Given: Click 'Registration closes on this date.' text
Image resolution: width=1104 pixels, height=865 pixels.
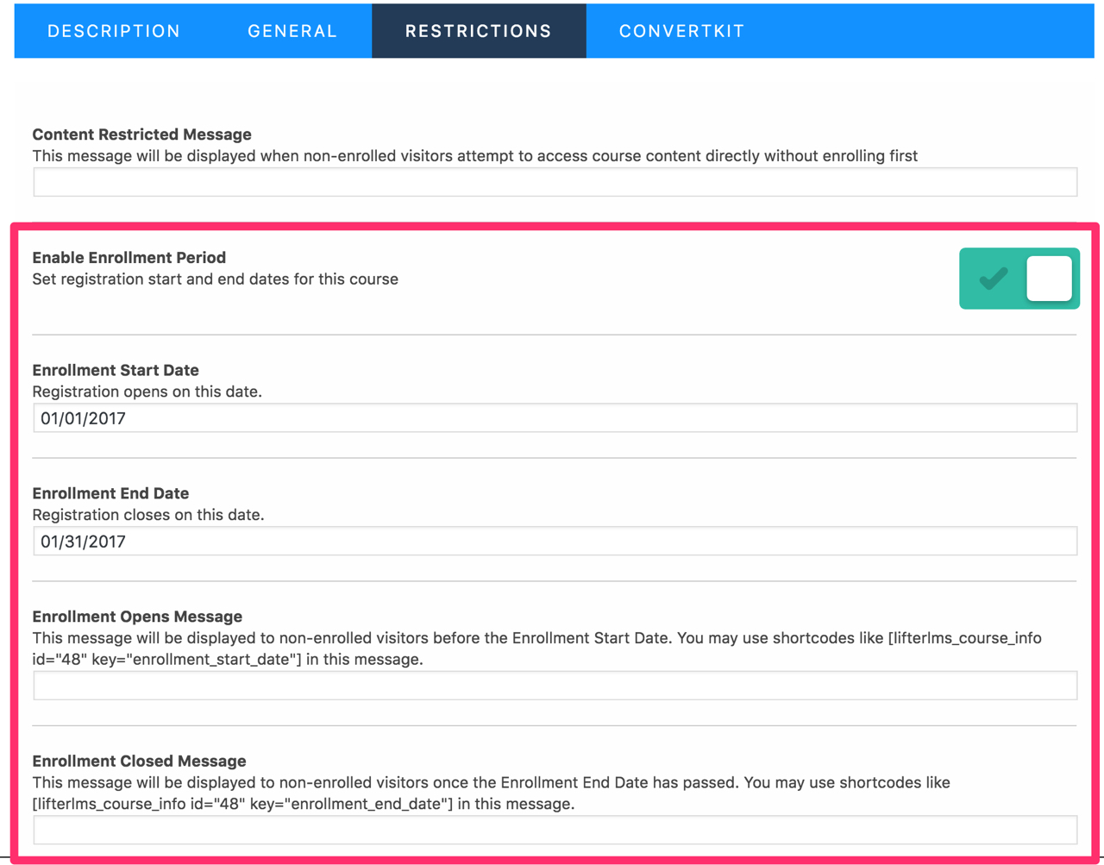Looking at the screenshot, I should point(148,515).
